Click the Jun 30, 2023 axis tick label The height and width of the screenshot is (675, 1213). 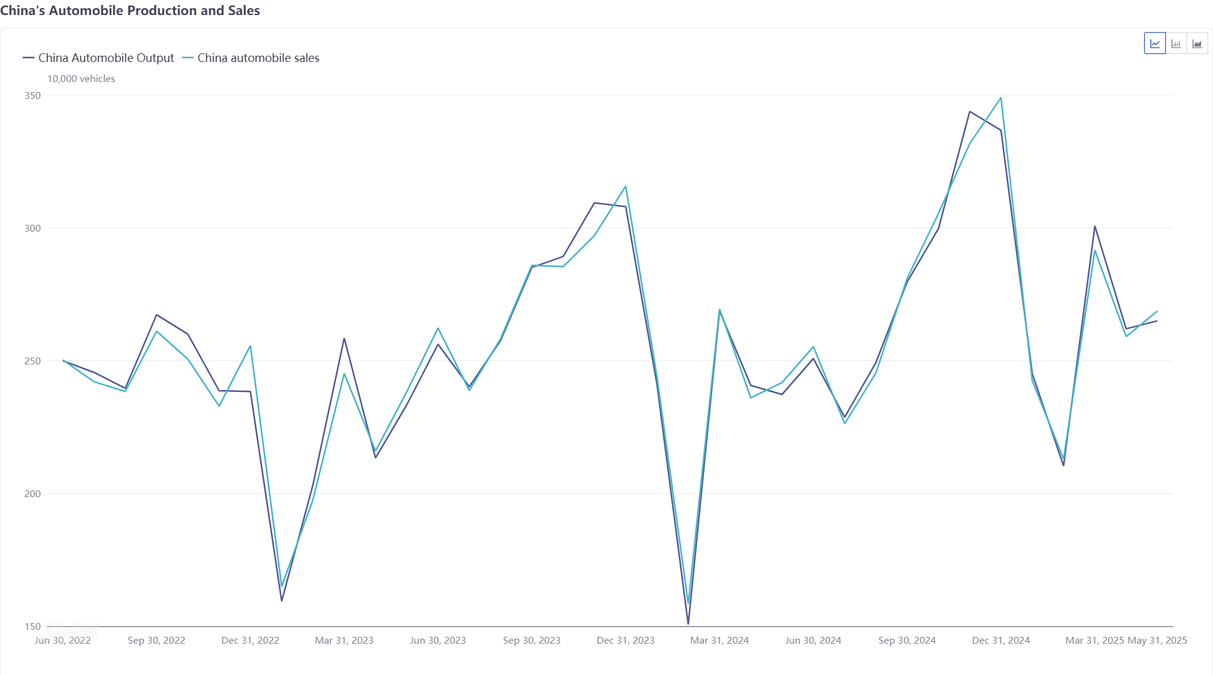click(438, 641)
